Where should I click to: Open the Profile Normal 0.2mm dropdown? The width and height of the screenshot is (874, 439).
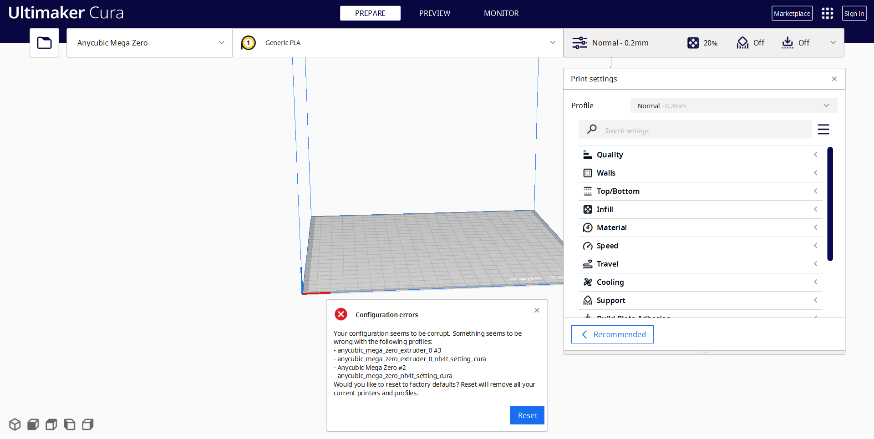[x=734, y=106]
